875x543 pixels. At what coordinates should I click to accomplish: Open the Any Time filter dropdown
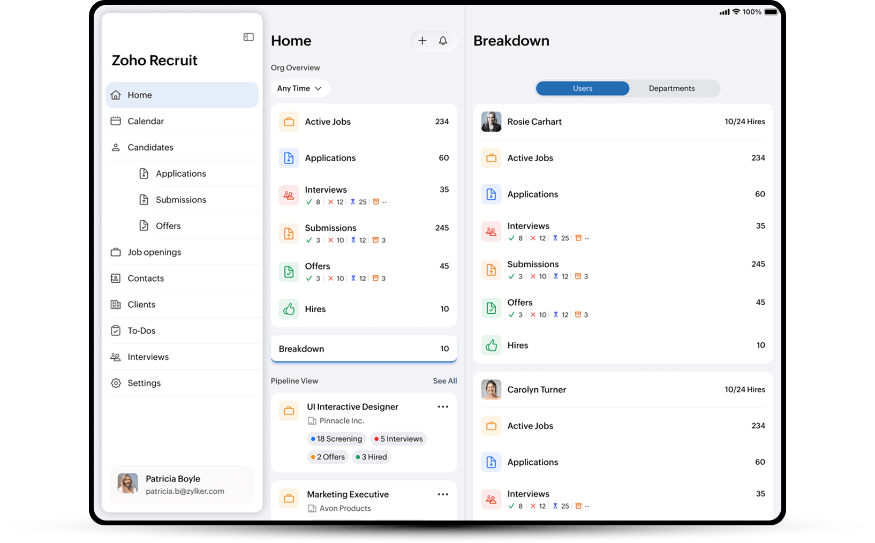click(300, 88)
